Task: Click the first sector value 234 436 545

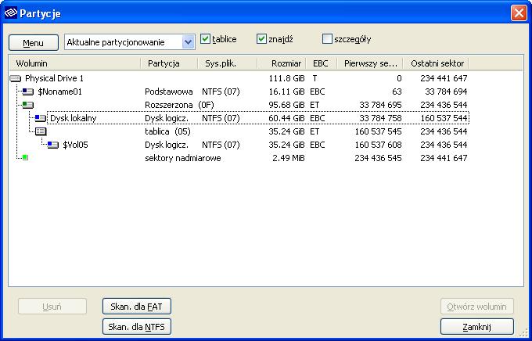Action: (x=379, y=158)
